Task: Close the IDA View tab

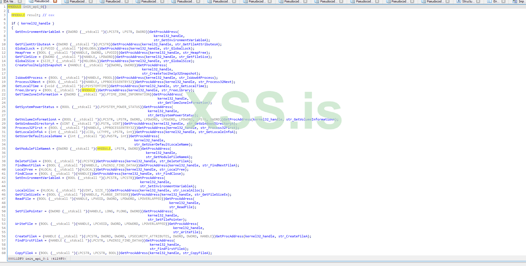Action: coord(19,1)
